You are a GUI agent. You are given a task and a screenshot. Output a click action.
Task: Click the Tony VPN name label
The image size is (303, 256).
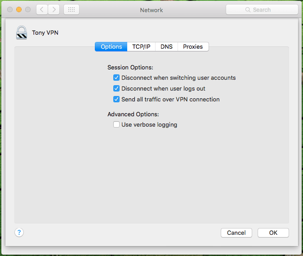pyautogui.click(x=45, y=33)
